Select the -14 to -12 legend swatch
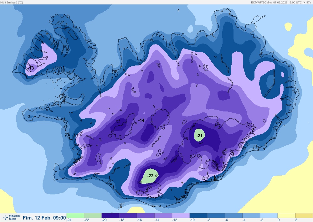Screen dimensions: 313x222 pos(163,215)
